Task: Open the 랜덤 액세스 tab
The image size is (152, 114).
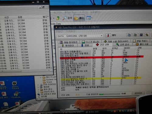Action: click(x=141, y=41)
